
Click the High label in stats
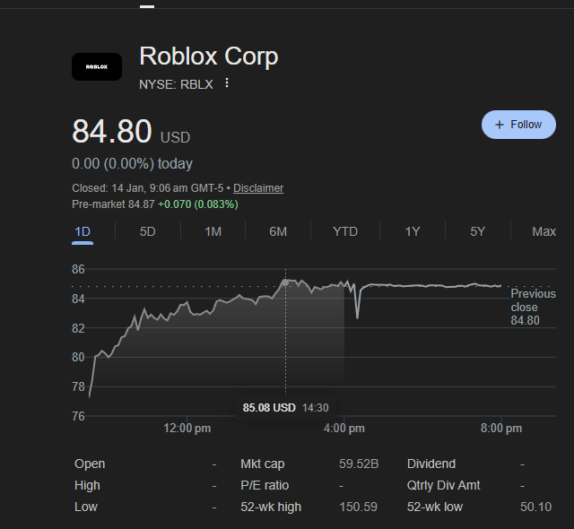(87, 485)
